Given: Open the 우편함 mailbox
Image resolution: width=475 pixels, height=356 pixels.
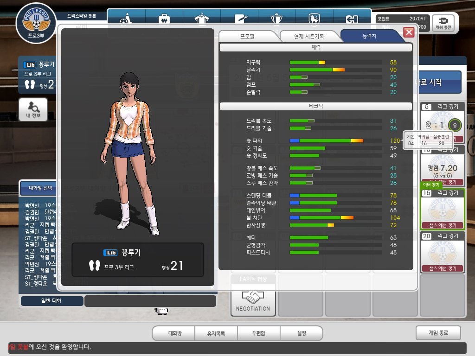Looking at the screenshot, I should [x=259, y=333].
